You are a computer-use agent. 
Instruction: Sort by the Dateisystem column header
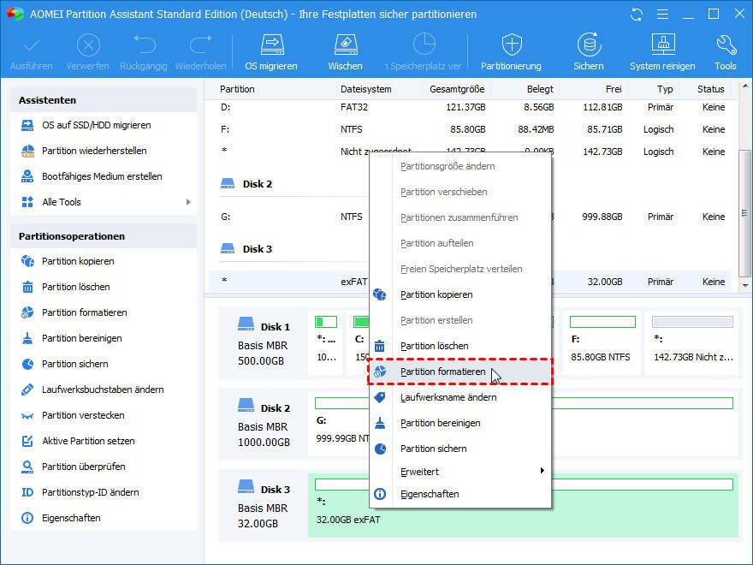366,89
